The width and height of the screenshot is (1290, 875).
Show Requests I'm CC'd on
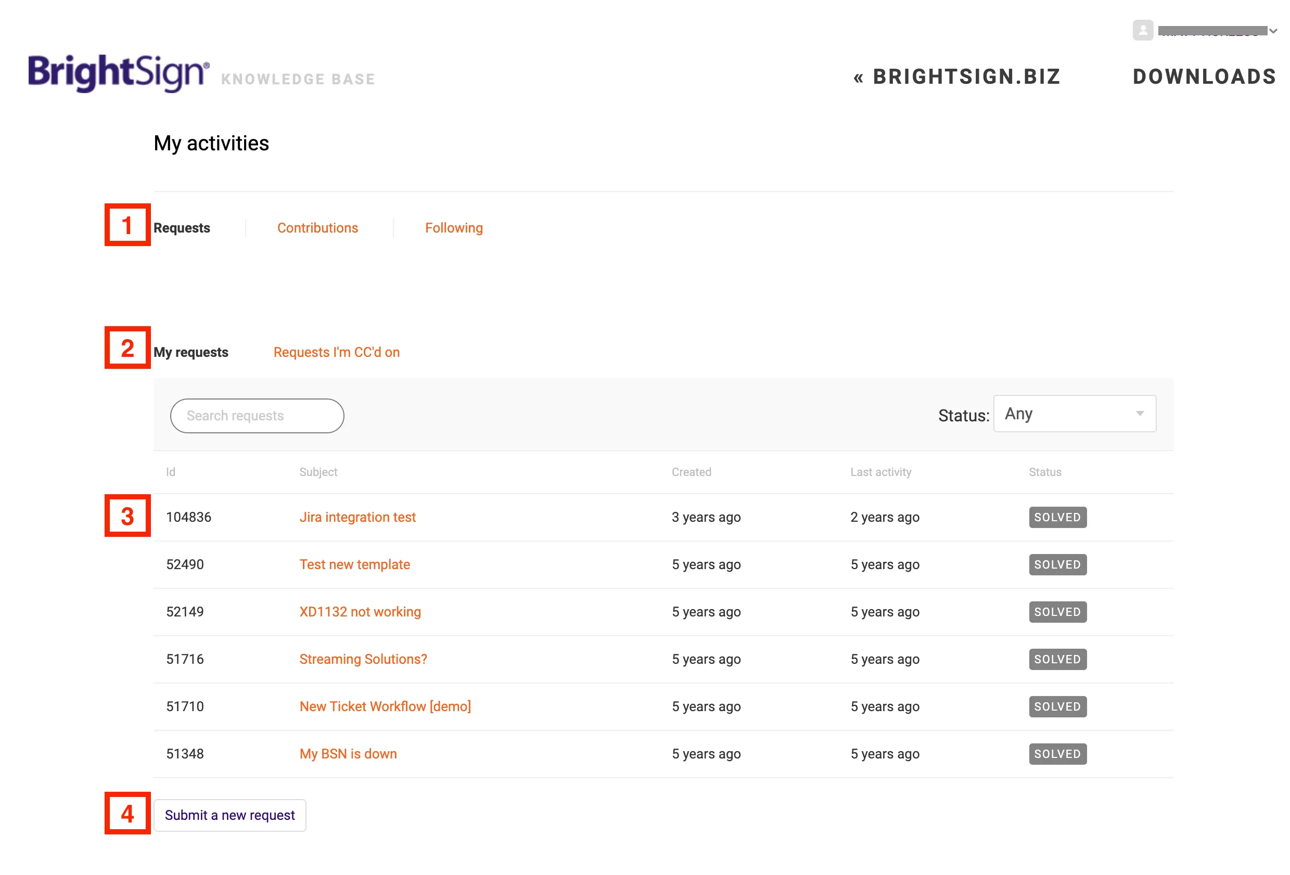pos(336,352)
